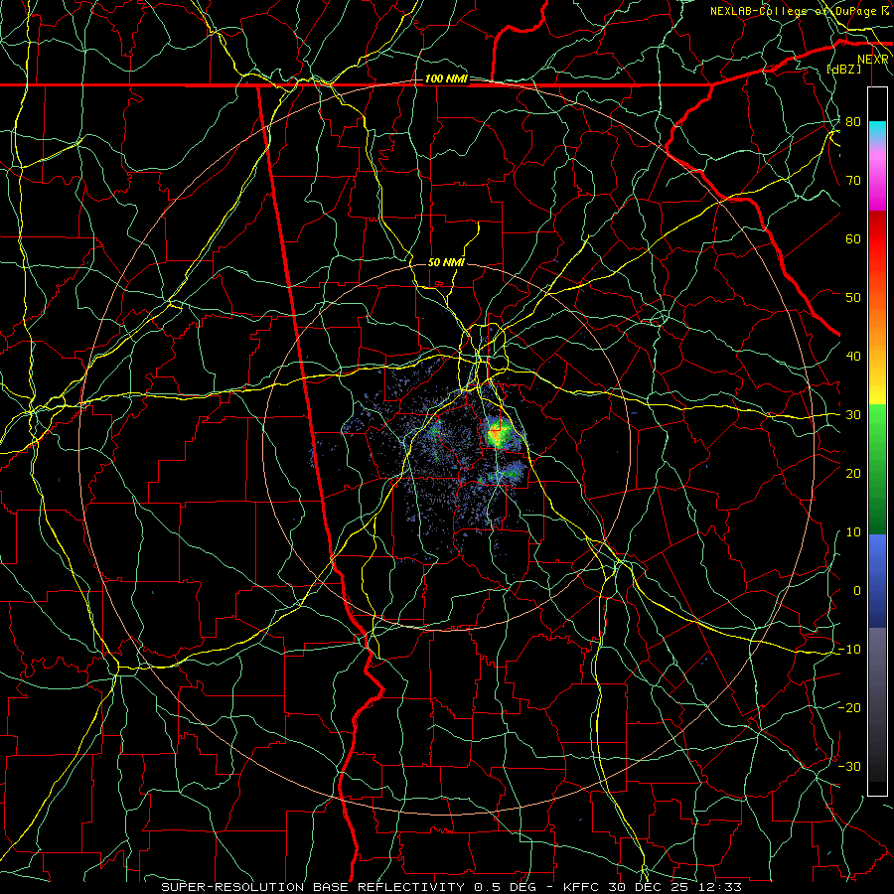
Task: Click the 70 value on the dBZ scale
Action: [853, 181]
